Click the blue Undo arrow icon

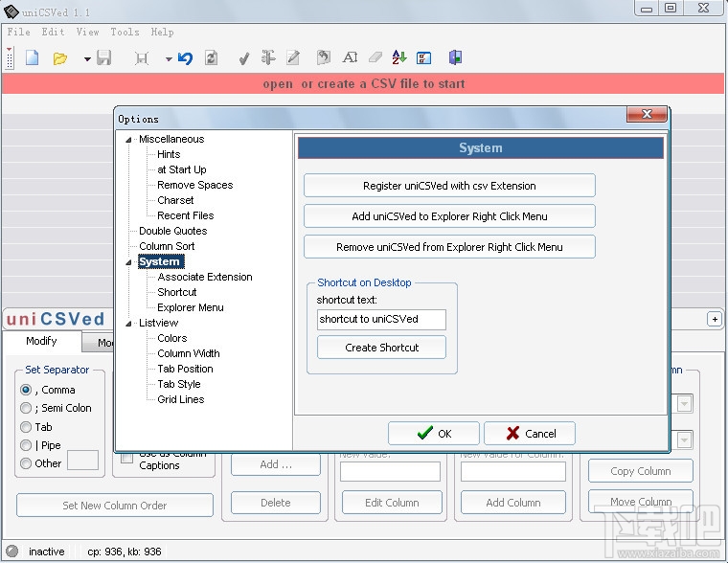point(186,58)
